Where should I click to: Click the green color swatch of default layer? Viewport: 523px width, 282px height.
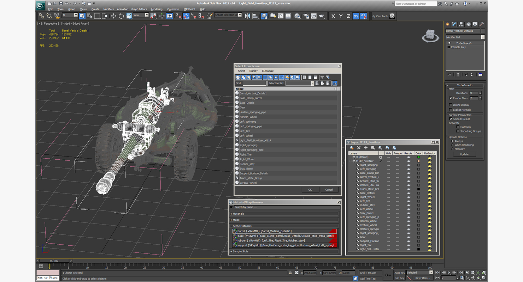pyautogui.click(x=418, y=157)
